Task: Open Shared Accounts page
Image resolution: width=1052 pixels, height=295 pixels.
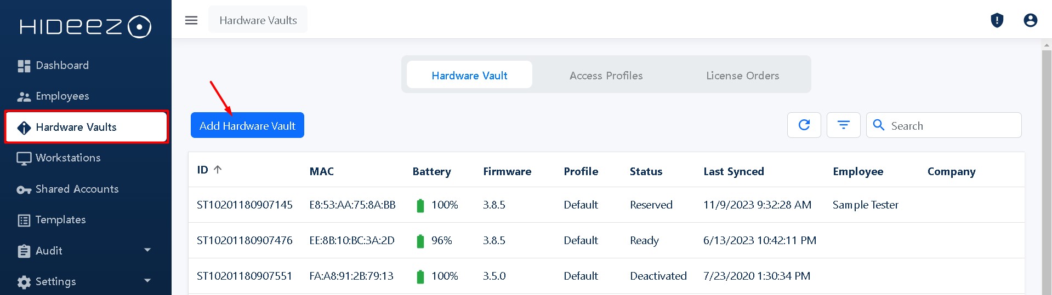Action: pyautogui.click(x=77, y=189)
